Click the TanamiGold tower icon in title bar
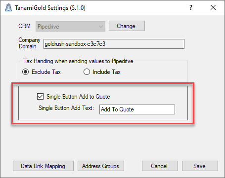 pyautogui.click(x=8, y=7)
